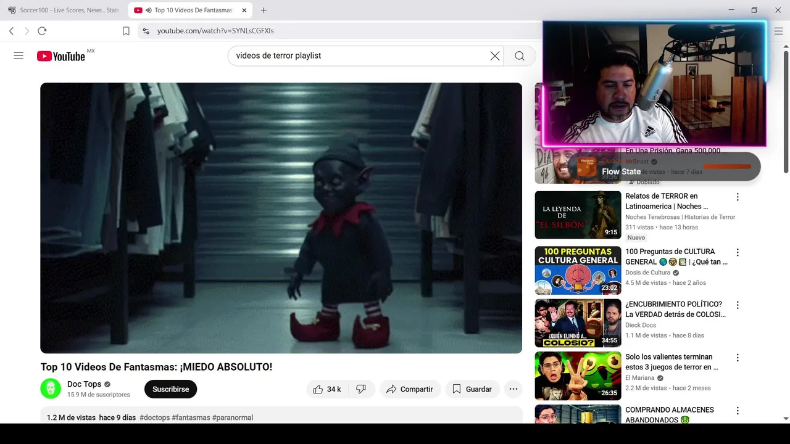Open Doc Tops channel avatar
The height and width of the screenshot is (444, 790).
[x=51, y=388]
